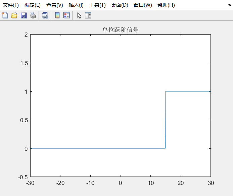The image size is (233, 196).
Task: Print the figure using the printer icon
Action: [33, 15]
